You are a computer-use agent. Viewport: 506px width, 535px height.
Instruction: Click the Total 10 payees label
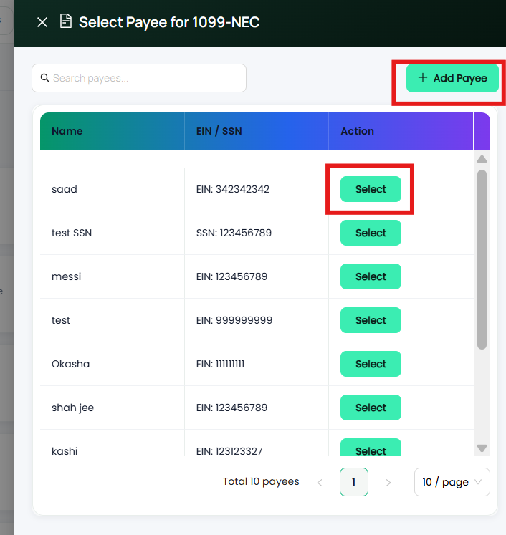coord(261,481)
